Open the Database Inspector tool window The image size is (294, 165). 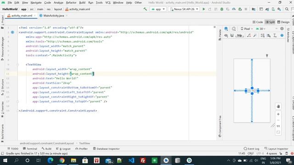(x=106, y=148)
